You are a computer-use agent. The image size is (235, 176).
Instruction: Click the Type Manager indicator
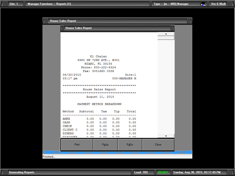171,4
